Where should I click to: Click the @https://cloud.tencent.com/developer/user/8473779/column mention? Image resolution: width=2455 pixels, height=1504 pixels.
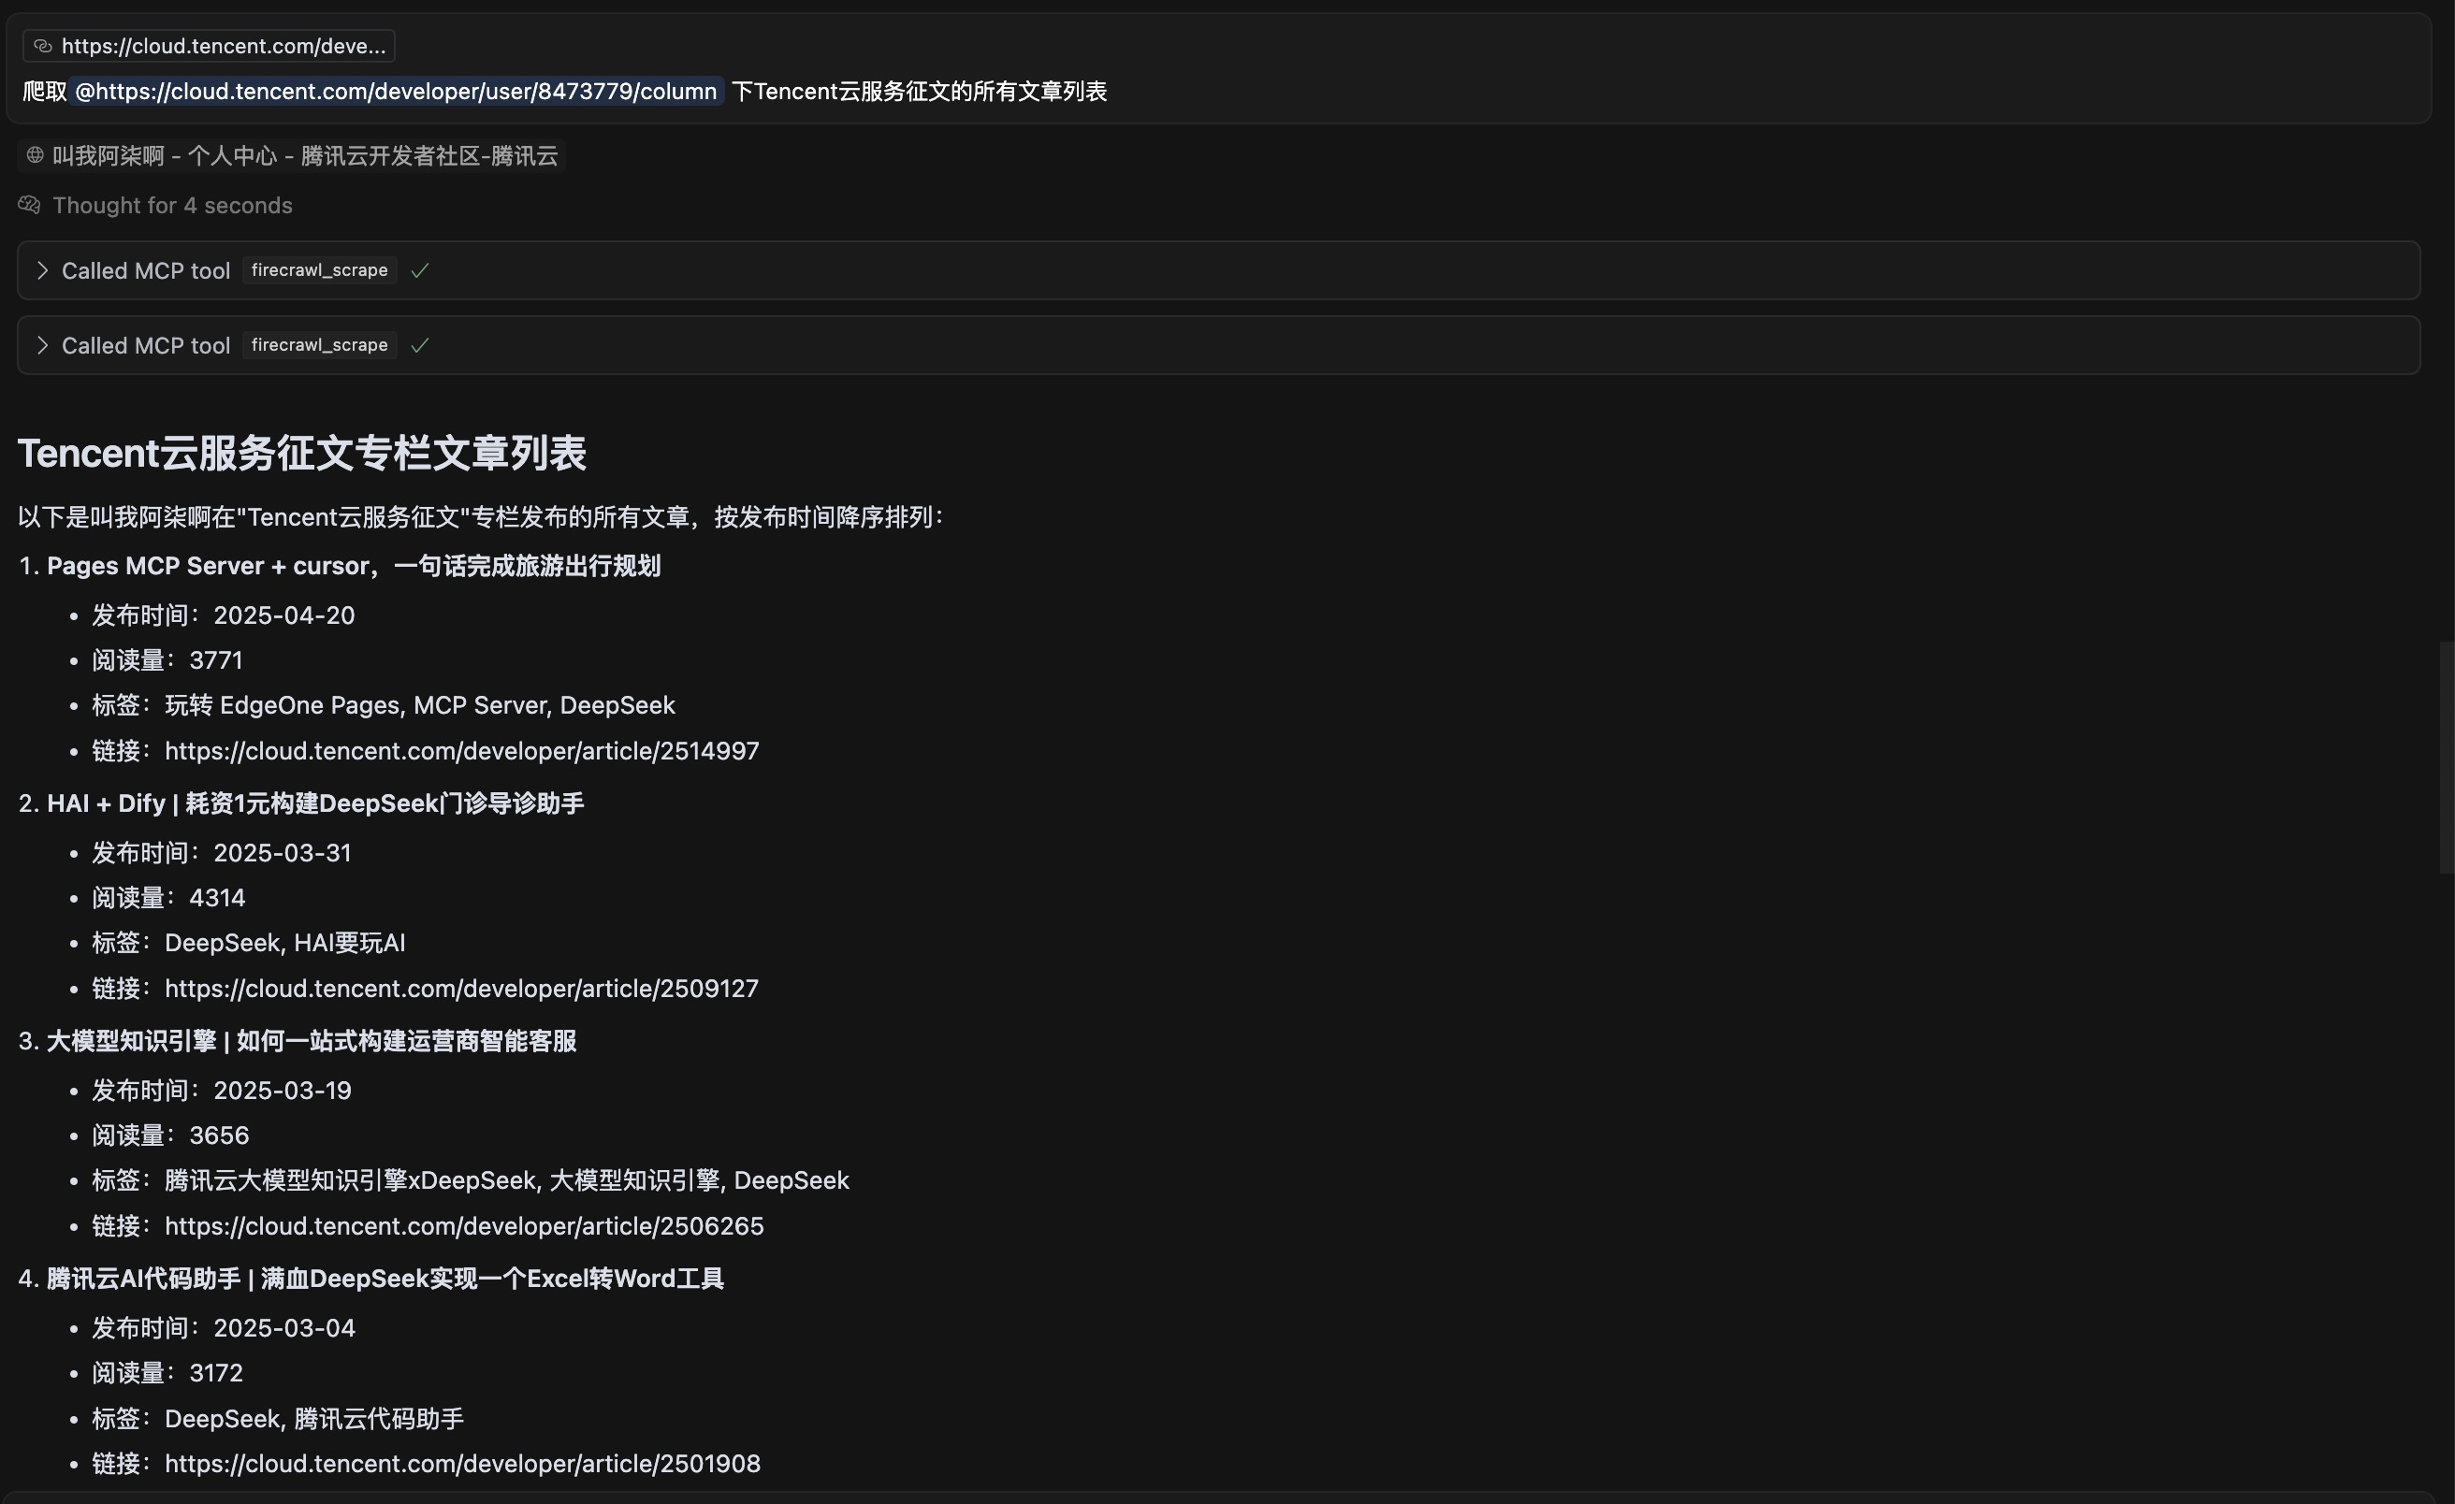397,92
